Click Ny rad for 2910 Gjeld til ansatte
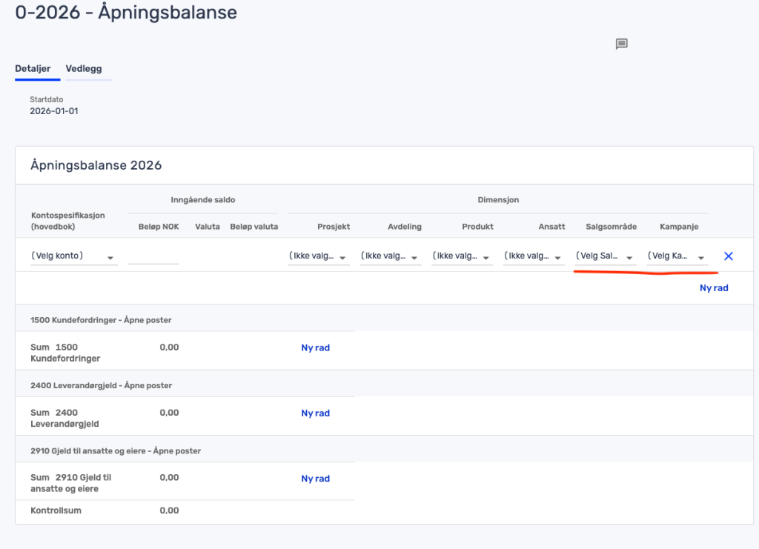This screenshot has height=549, width=759. (x=315, y=479)
